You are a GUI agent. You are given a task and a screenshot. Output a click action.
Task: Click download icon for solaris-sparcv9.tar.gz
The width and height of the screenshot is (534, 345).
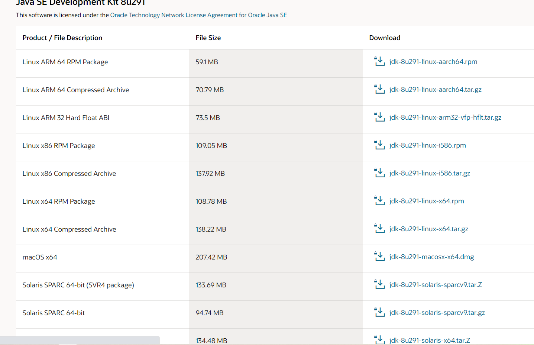point(379,312)
